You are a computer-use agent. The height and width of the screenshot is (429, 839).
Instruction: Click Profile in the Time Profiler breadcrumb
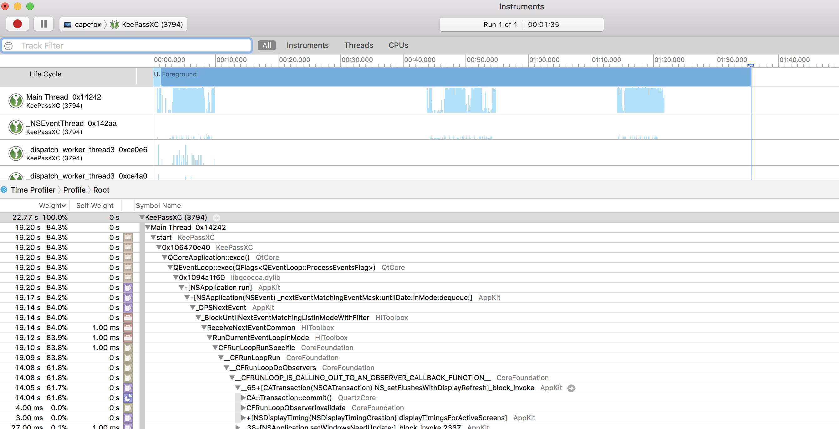click(74, 189)
